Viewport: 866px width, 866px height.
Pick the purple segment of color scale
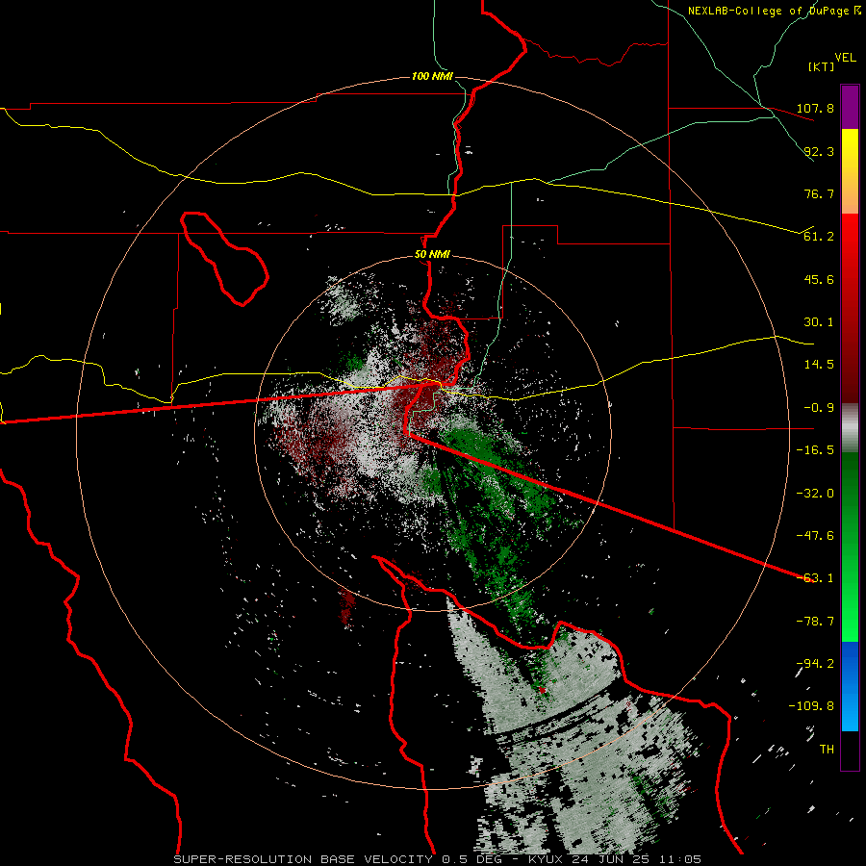click(850, 108)
